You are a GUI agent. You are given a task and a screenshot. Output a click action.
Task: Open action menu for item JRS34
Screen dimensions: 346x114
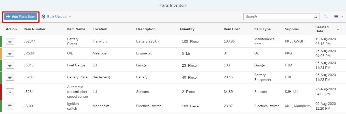[x=10, y=53]
